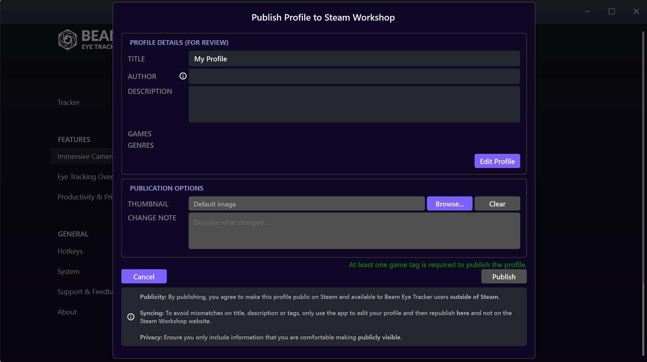Click the Profile Details (For Review) heading
Screen dimensions: 647x362
pyautogui.click(x=179, y=43)
